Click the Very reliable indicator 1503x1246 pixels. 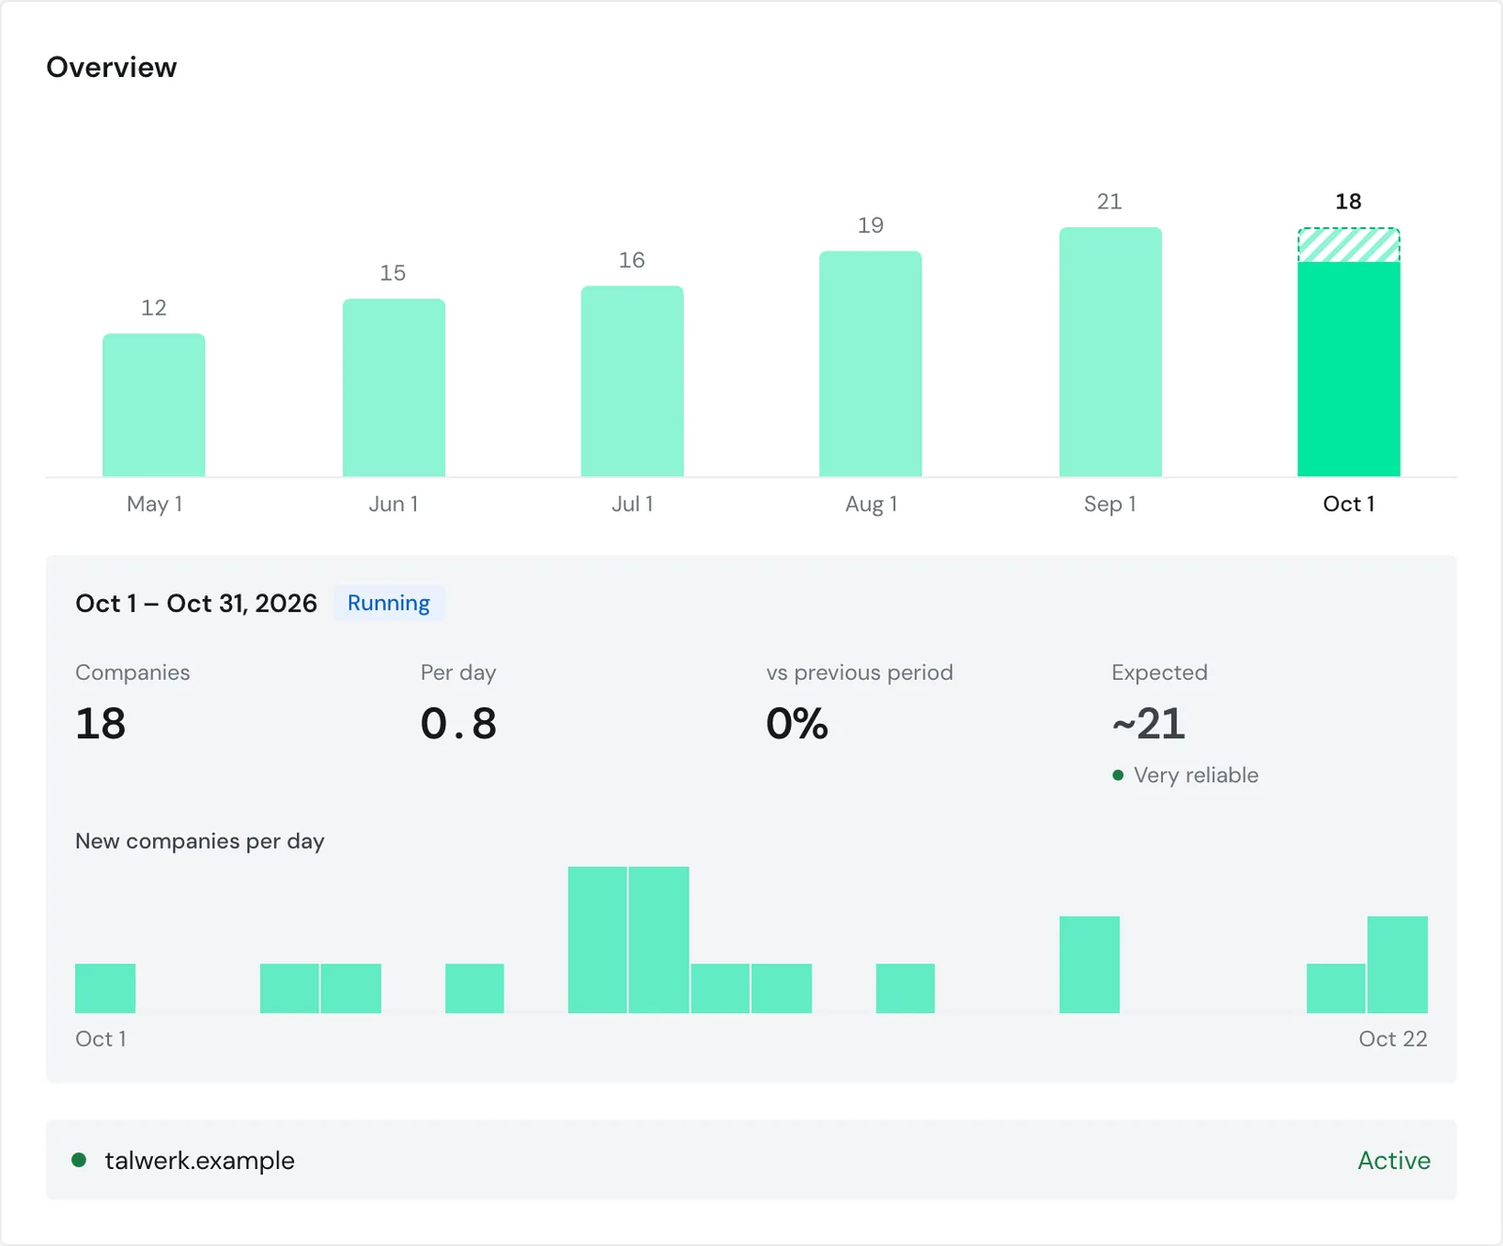tap(1185, 775)
